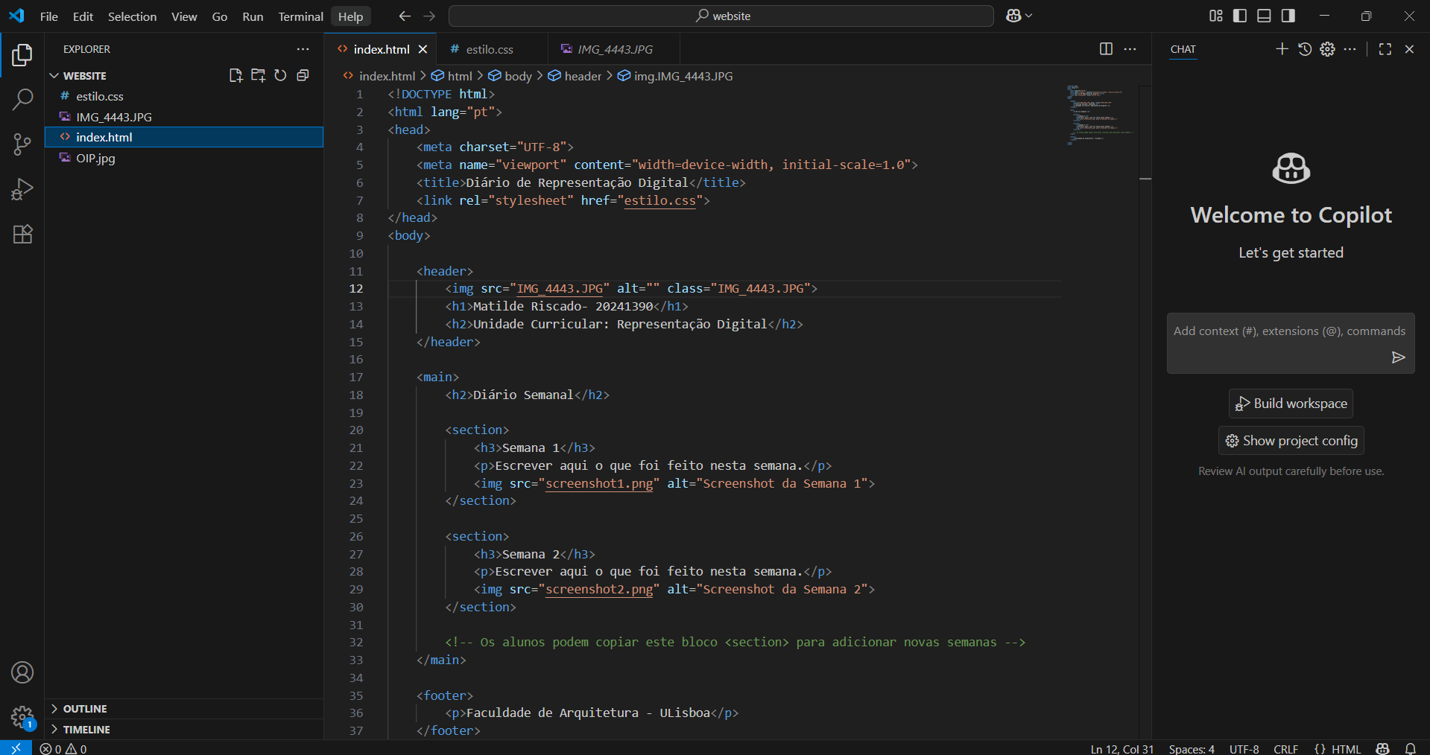Open the Source Control view
This screenshot has width=1430, height=755.
(x=22, y=144)
